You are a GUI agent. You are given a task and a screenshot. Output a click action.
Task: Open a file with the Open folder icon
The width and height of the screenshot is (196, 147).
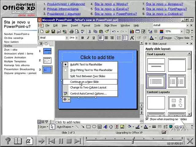coord(48,32)
